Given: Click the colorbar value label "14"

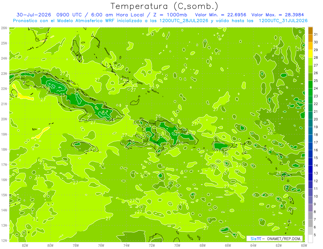Looking at the screenshot, I should [x=316, y=165].
